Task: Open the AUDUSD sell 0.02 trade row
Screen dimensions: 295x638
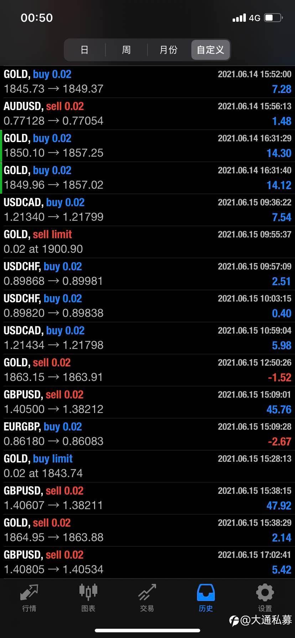Action: coord(147,114)
